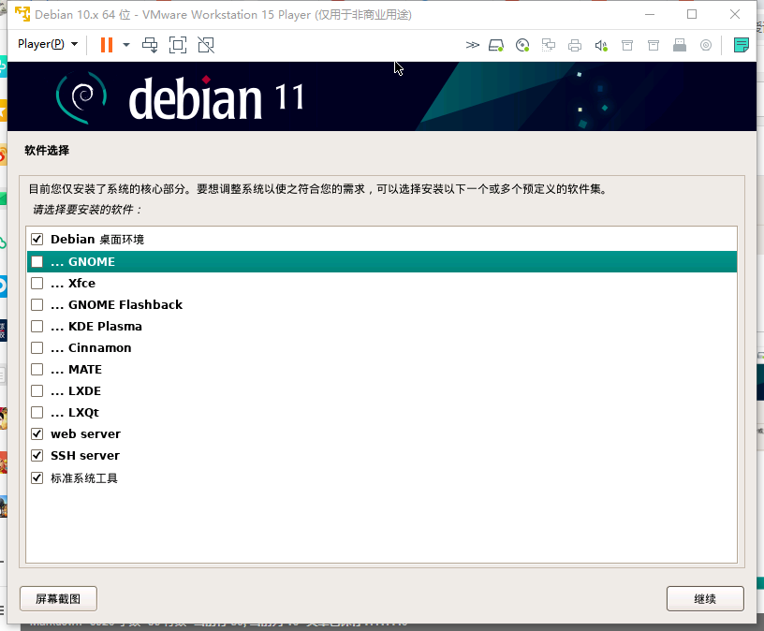Click the round camera device icon
The width and height of the screenshot is (764, 631).
point(706,45)
